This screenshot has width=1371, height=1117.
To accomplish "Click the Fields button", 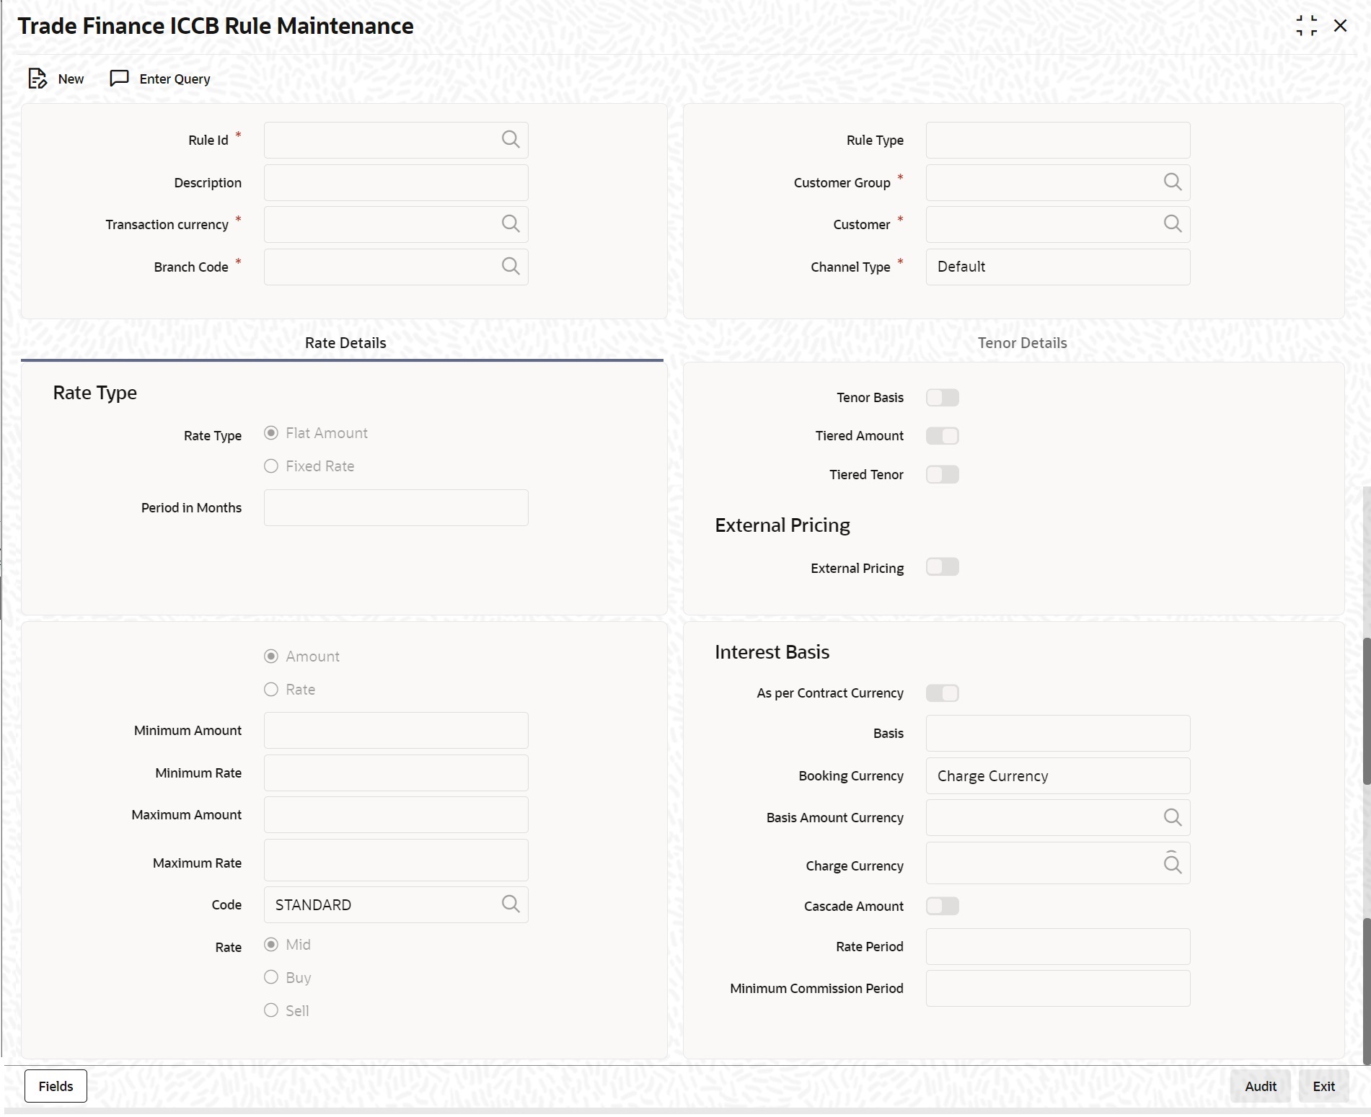I will click(55, 1085).
